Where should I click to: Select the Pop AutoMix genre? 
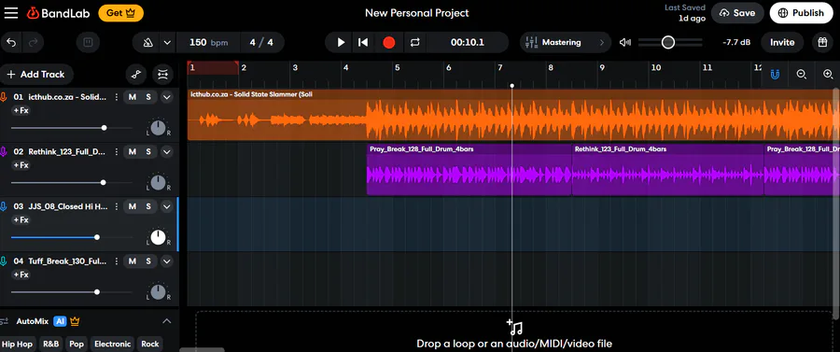pos(77,344)
